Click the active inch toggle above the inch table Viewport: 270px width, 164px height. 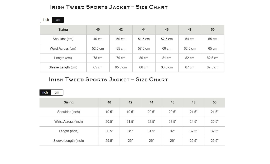pyautogui.click(x=45, y=93)
